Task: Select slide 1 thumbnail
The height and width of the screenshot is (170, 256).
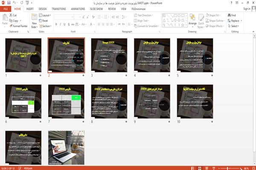Action: [23, 55]
